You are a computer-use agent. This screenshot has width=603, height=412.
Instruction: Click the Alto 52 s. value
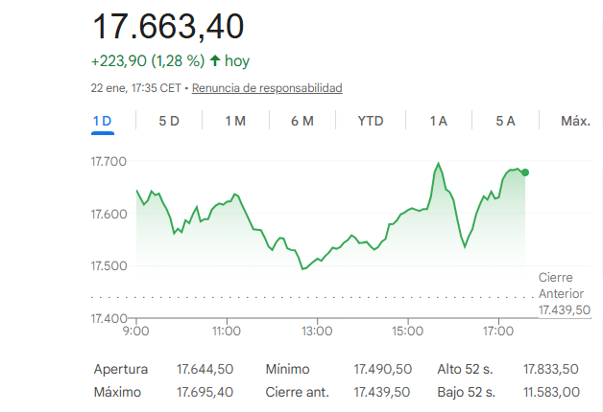[550, 369]
